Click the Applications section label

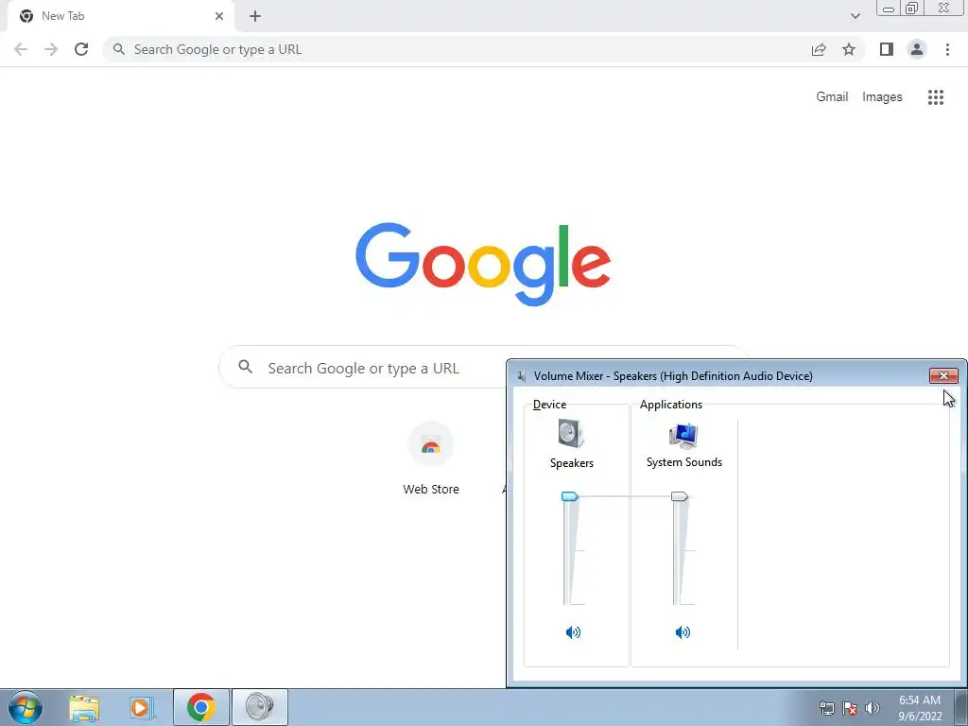(671, 405)
